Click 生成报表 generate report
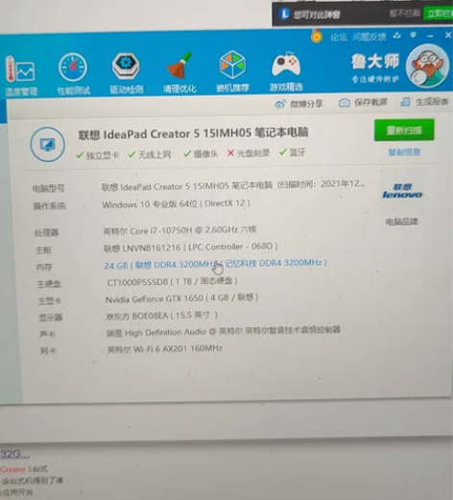453x500 pixels. (x=424, y=102)
